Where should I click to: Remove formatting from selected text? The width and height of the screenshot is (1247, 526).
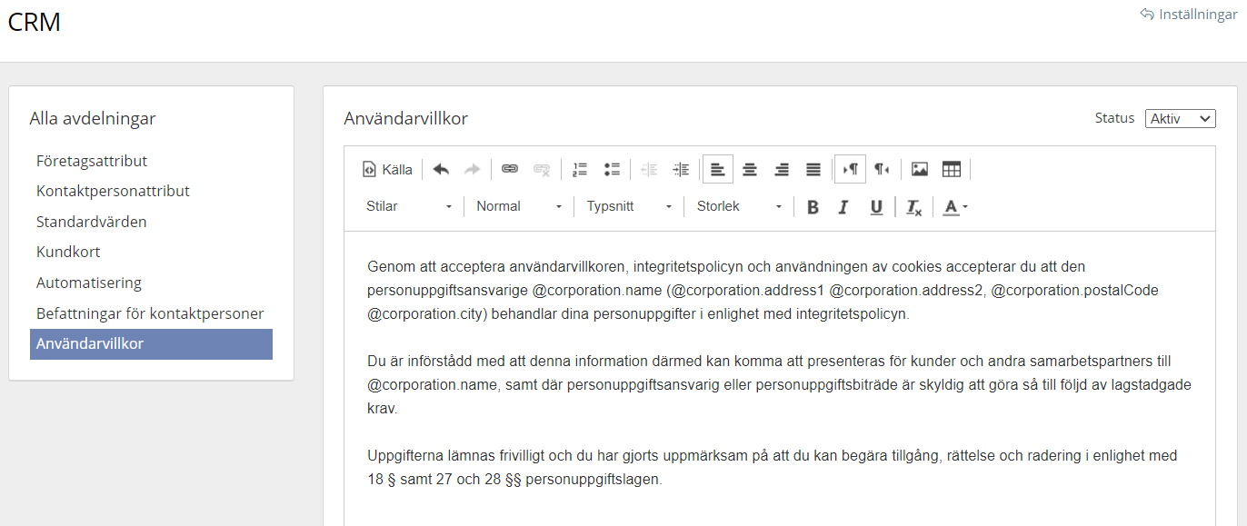[914, 207]
